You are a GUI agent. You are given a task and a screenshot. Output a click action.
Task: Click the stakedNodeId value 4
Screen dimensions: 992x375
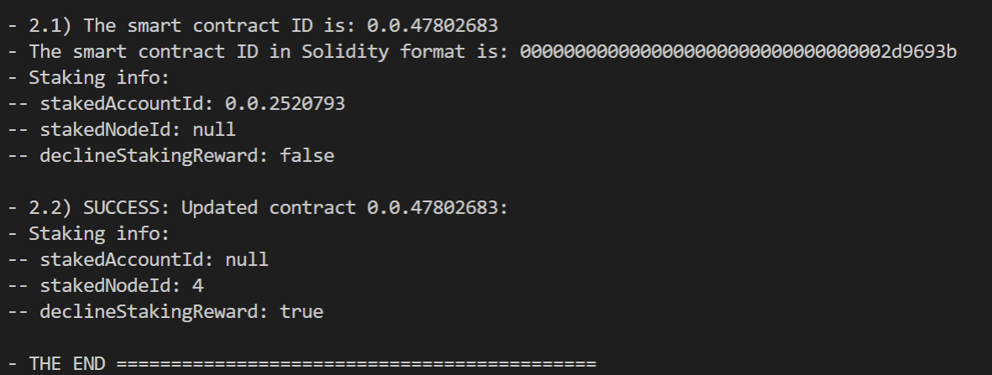pos(198,285)
